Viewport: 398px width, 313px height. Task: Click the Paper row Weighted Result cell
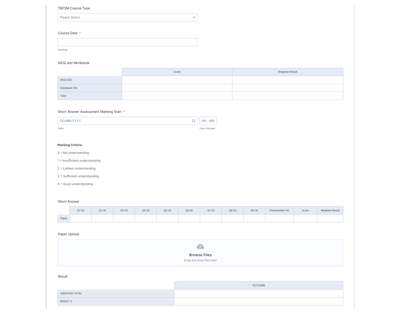click(330, 218)
